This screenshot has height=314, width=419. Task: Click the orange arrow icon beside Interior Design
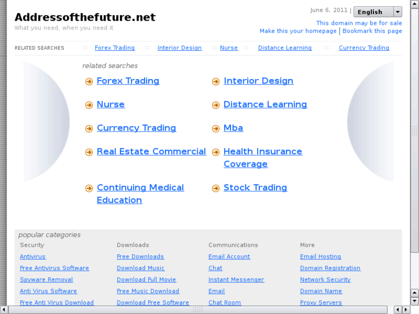tap(216, 82)
